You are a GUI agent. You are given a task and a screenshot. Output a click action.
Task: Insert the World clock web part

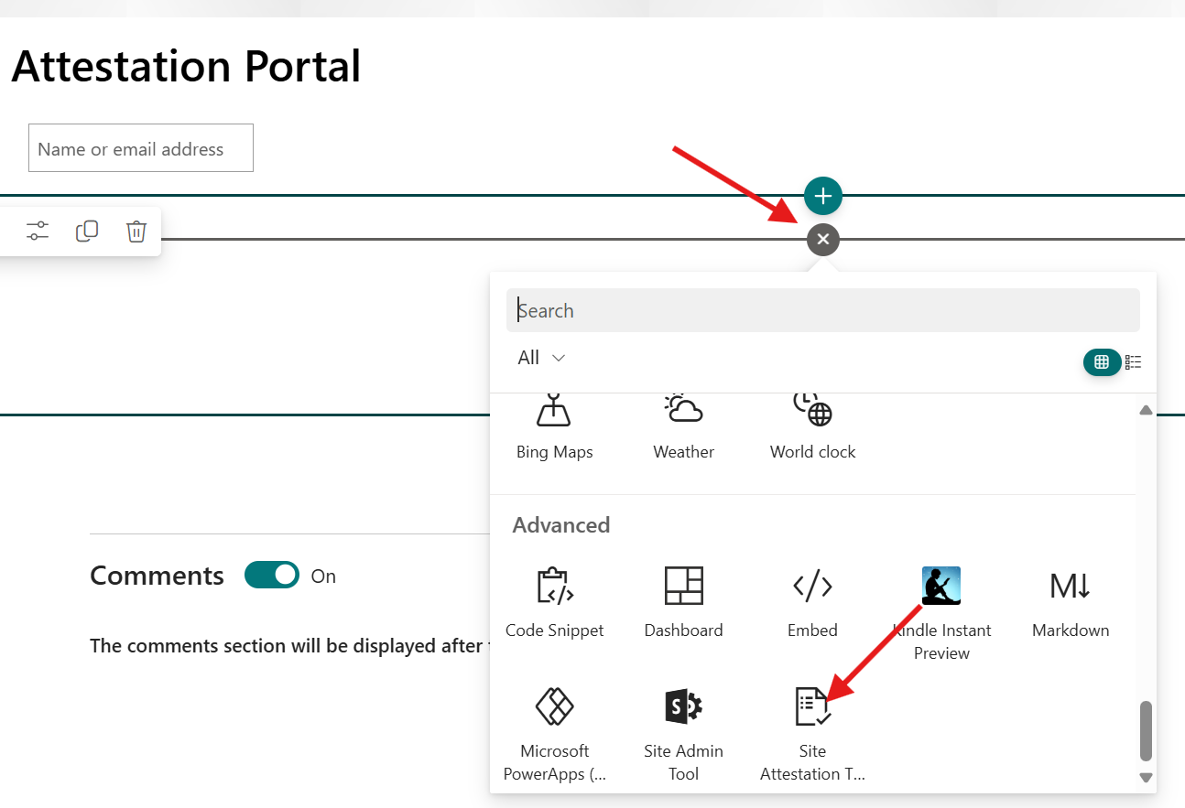(812, 427)
